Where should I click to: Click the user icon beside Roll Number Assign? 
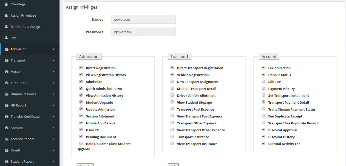(6, 27)
